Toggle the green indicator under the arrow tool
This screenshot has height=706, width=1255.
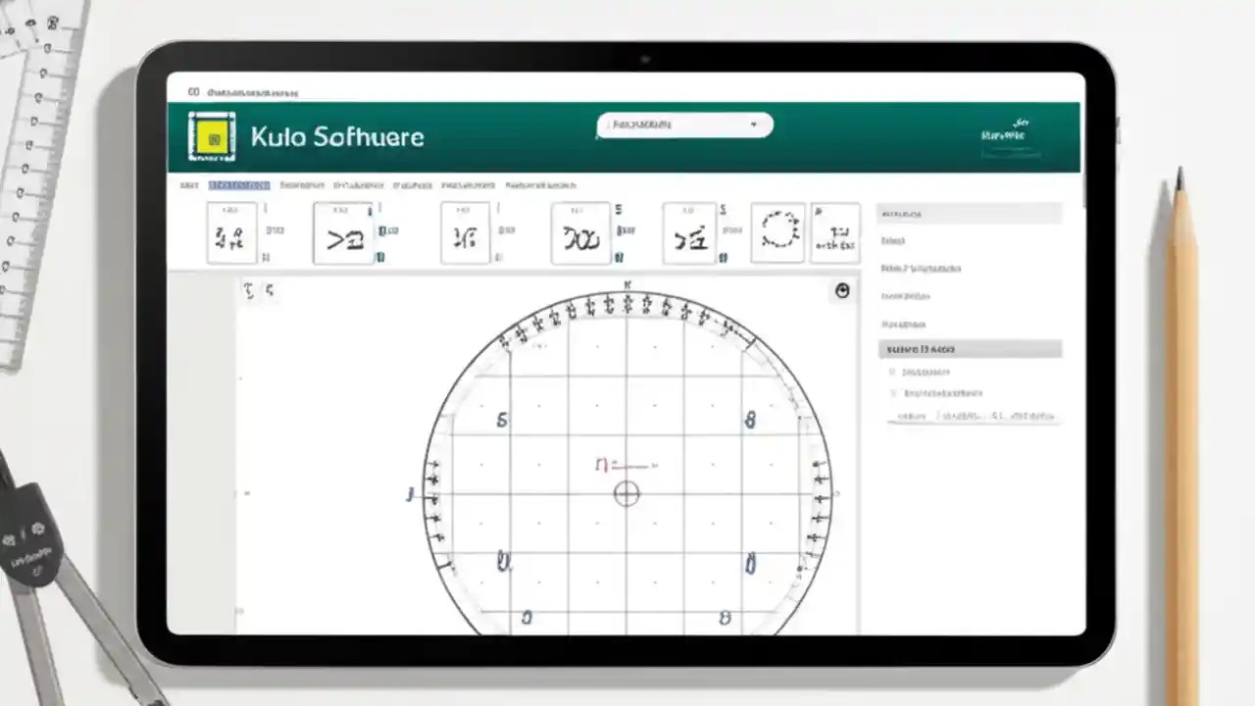[x=380, y=257]
